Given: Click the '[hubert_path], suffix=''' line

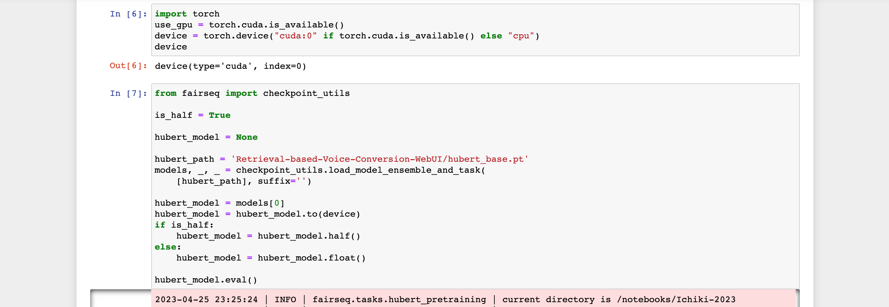Looking at the screenshot, I should tap(244, 181).
